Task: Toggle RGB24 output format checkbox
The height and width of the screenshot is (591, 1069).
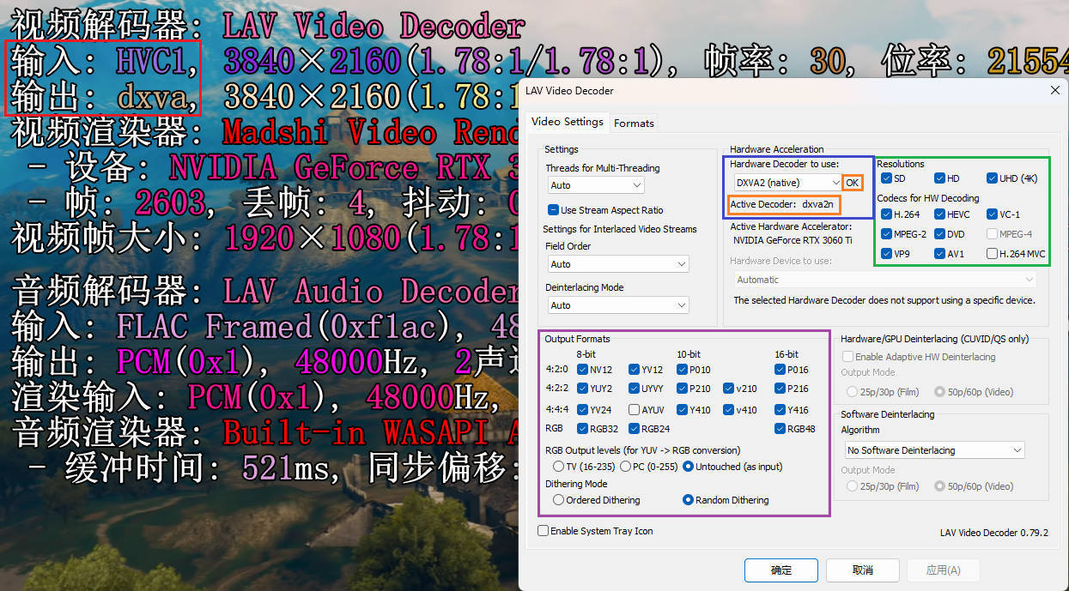Action: click(633, 429)
